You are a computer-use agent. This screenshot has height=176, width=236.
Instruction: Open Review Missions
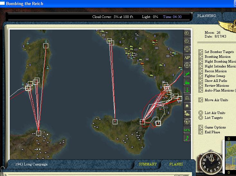[217, 85]
